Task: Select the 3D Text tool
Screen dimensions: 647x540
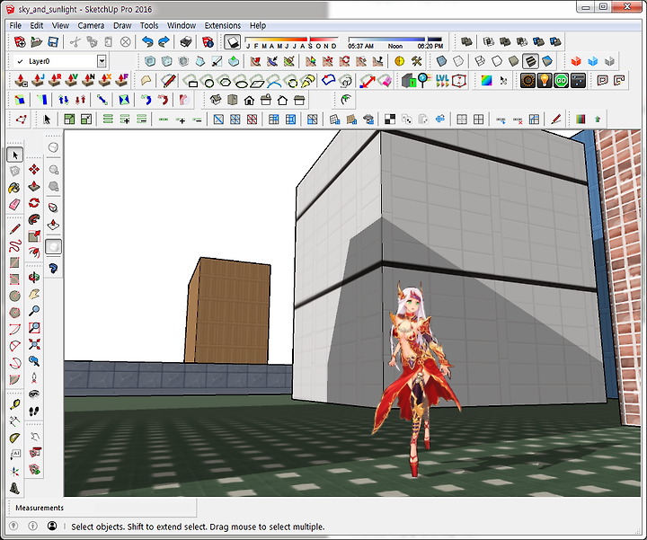Action: pyautogui.click(x=15, y=488)
